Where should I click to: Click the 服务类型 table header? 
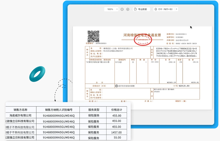pyautogui.click(x=94, y=110)
